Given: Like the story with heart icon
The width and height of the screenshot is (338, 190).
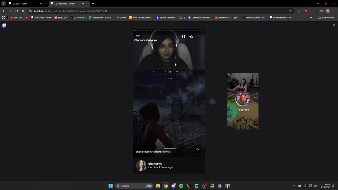Looking at the screenshot, I should click(198, 149).
